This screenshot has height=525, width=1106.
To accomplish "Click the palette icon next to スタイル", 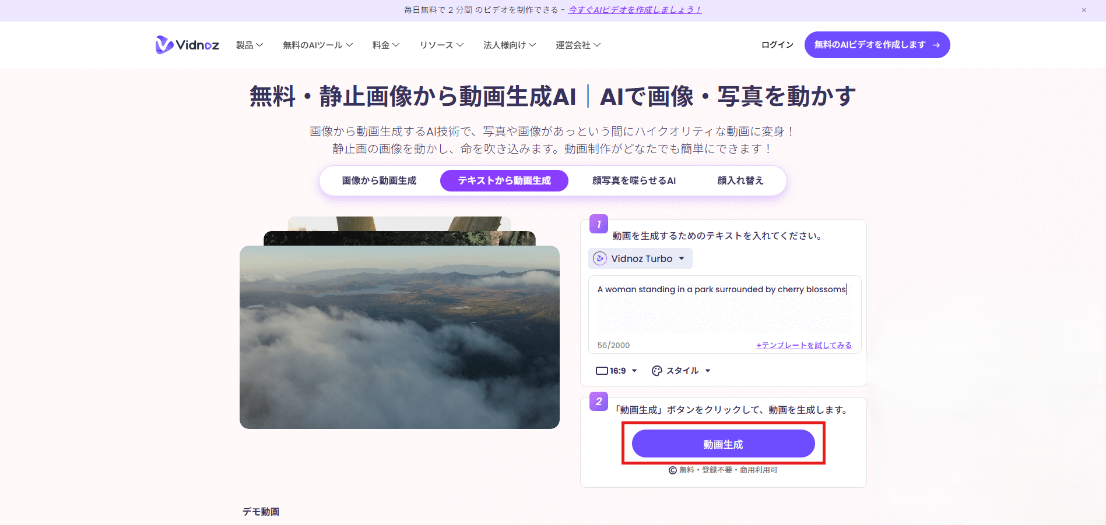I will 658,370.
